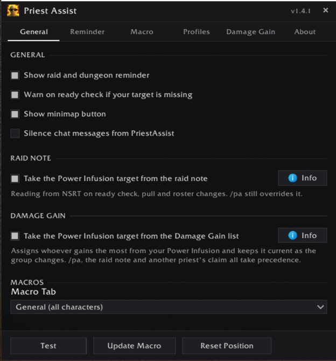The image size is (336, 361).
Task: Toggle Power Infusion target from Damage Gain list
Action: (15, 236)
